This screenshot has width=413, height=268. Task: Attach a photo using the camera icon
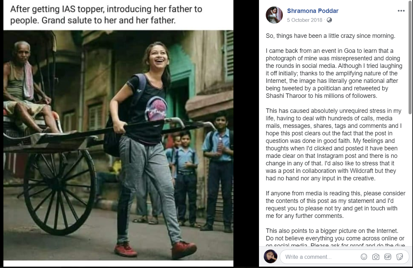point(376,257)
